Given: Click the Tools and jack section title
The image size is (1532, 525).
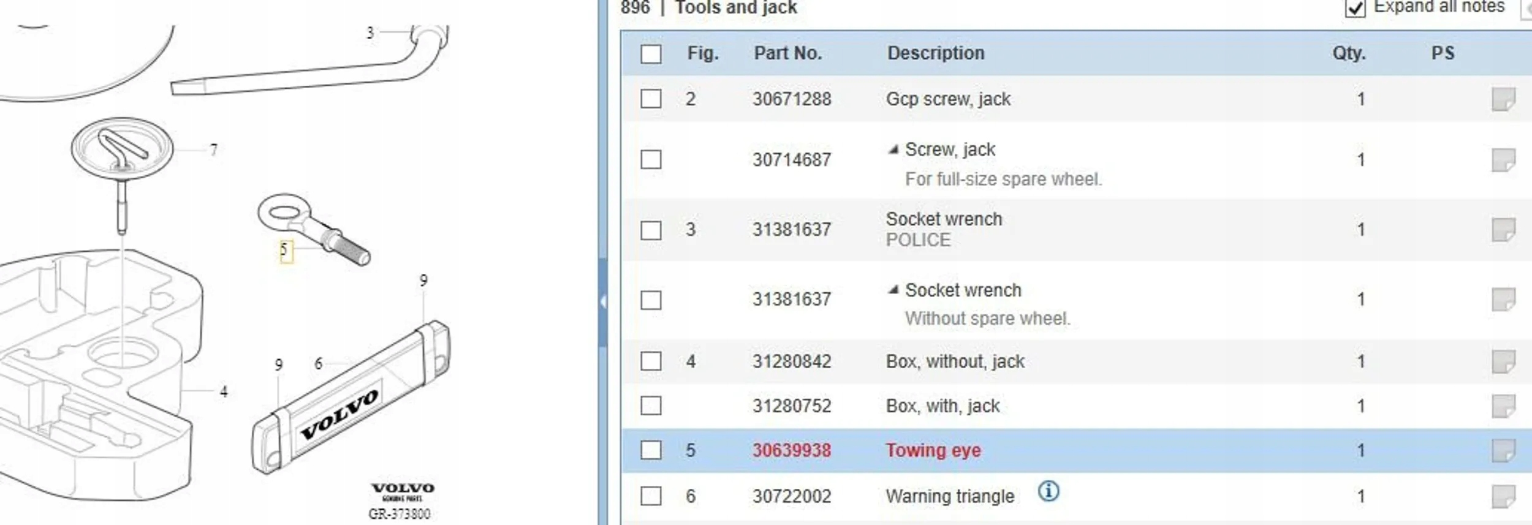Looking at the screenshot, I should (736, 7).
